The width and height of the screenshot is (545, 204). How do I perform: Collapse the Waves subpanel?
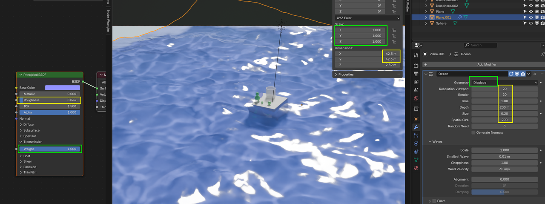tap(430, 141)
